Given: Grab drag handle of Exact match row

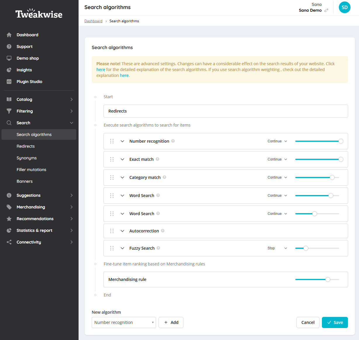Looking at the screenshot, I should 112,159.
